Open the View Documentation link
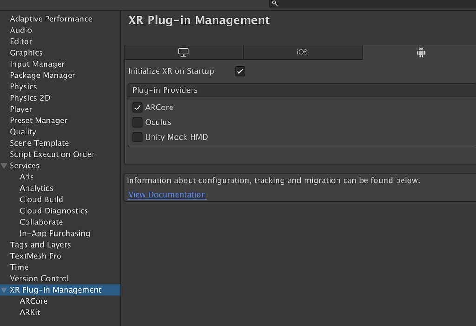The image size is (476, 326). point(167,194)
